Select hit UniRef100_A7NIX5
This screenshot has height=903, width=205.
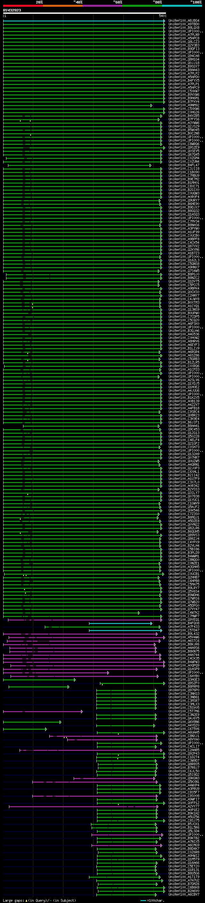click(x=184, y=841)
